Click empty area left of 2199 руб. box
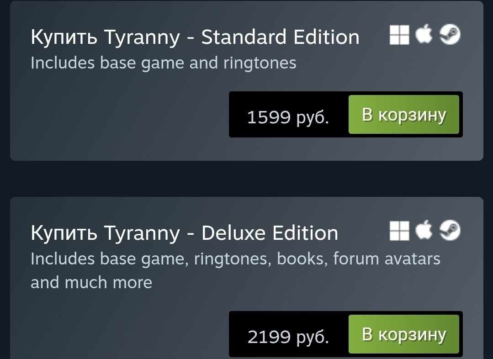The height and width of the screenshot is (359, 493). [x=119, y=333]
